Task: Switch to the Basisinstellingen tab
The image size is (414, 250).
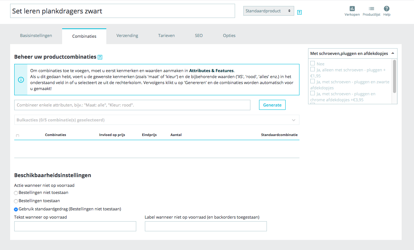Action: (36, 36)
